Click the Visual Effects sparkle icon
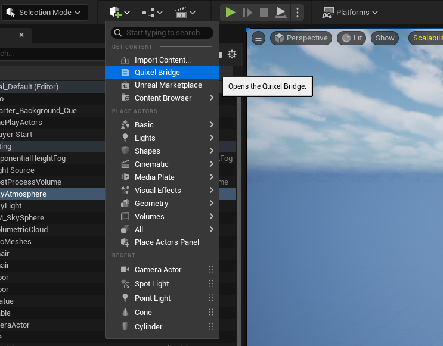 (x=125, y=190)
